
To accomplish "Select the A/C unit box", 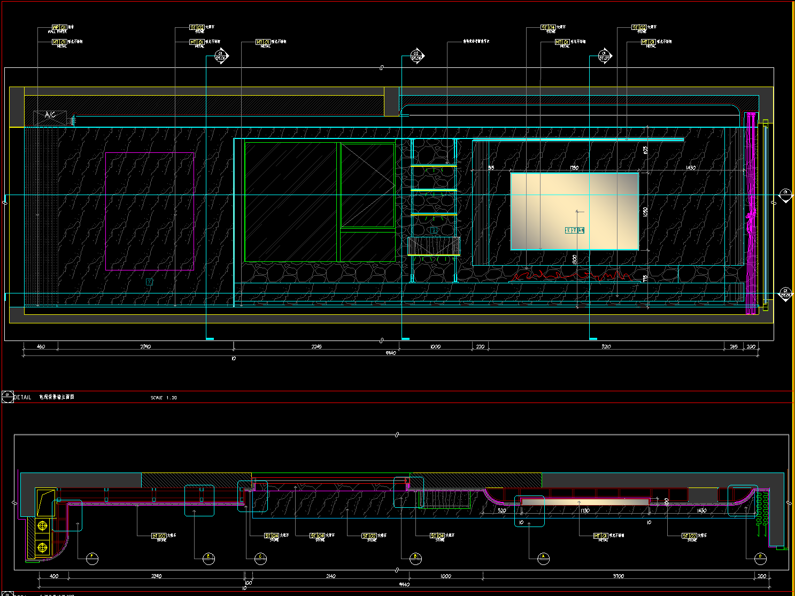I will click(50, 118).
